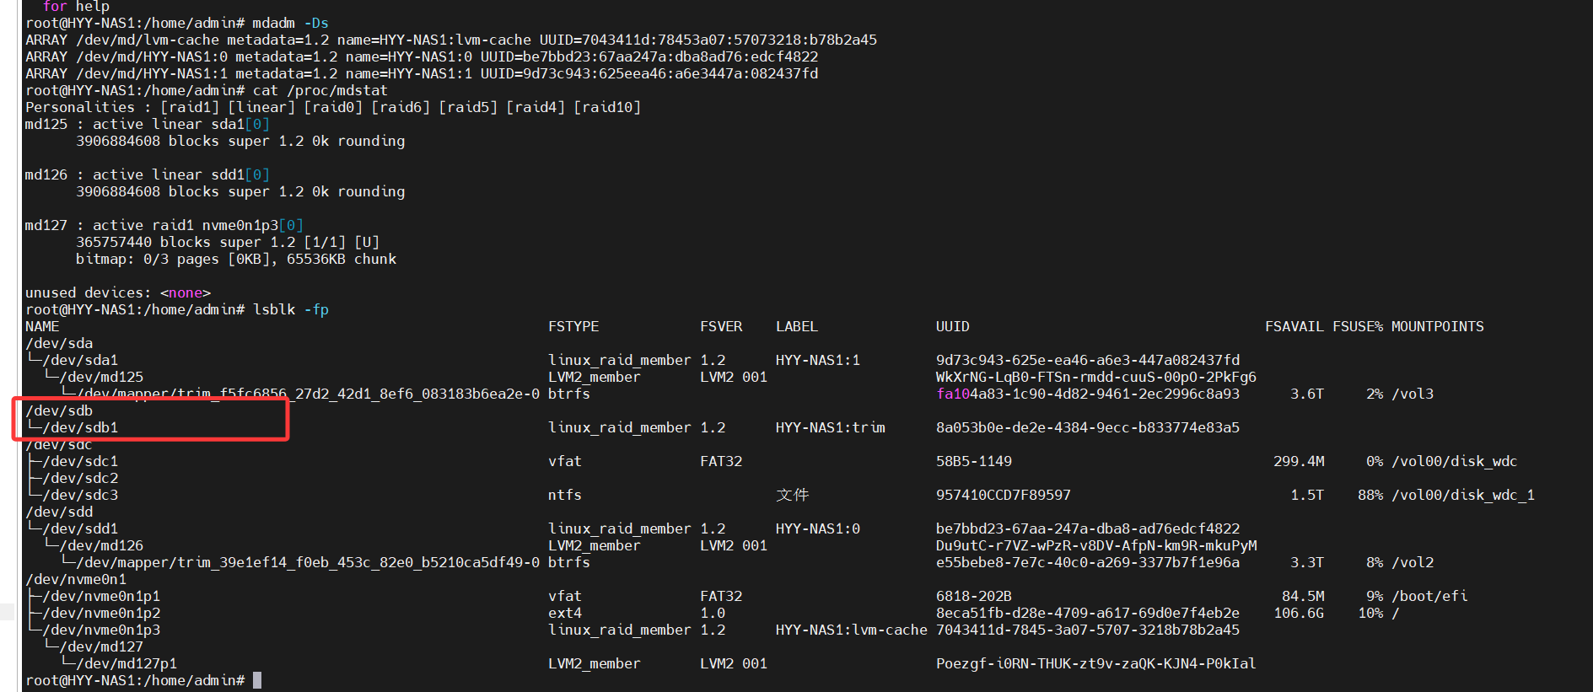Viewport: 1593px width, 692px height.
Task: Click the cursor at the last shell prompt
Action: 257,680
